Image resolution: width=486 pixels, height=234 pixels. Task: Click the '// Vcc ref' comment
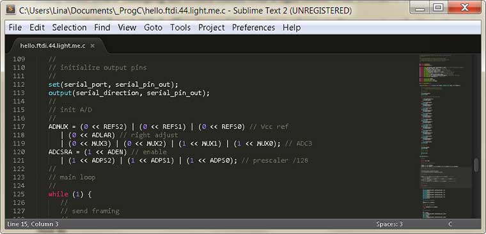point(269,127)
